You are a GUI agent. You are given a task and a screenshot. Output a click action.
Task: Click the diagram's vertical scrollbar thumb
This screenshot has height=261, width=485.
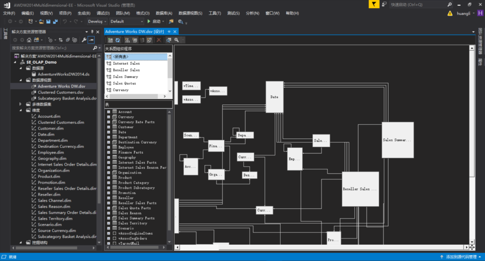(x=472, y=114)
